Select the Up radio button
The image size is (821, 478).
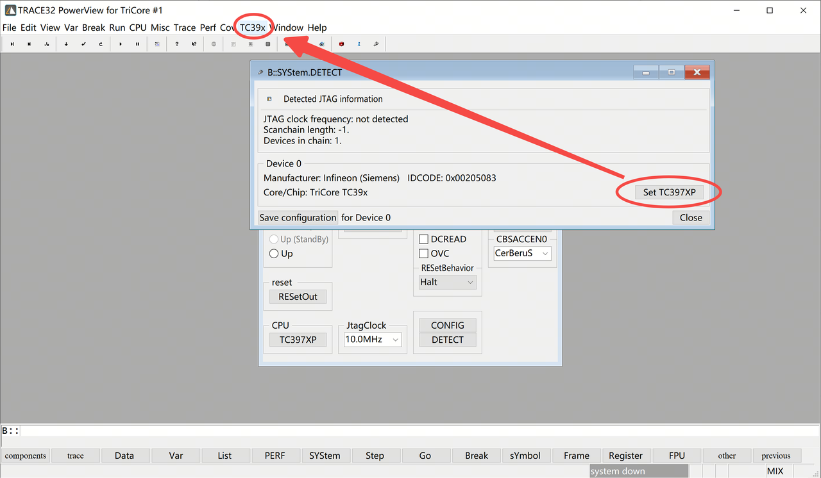coord(274,254)
